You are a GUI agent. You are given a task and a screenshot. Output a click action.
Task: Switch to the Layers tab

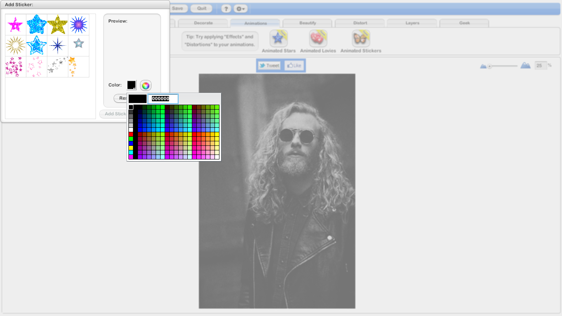(412, 23)
